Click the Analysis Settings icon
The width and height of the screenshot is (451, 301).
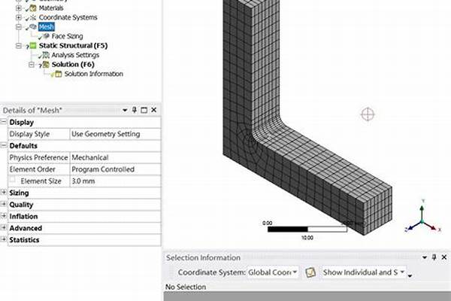pos(45,55)
